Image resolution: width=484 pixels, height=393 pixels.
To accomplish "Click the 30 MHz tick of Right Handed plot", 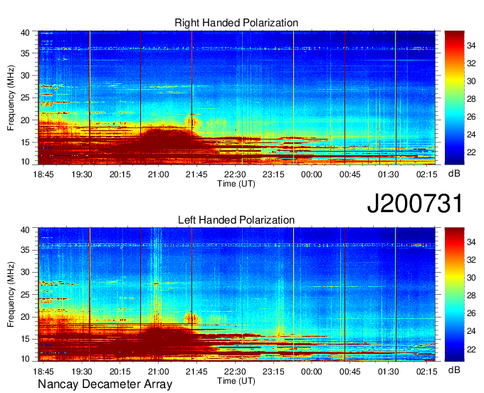I will tap(26, 75).
